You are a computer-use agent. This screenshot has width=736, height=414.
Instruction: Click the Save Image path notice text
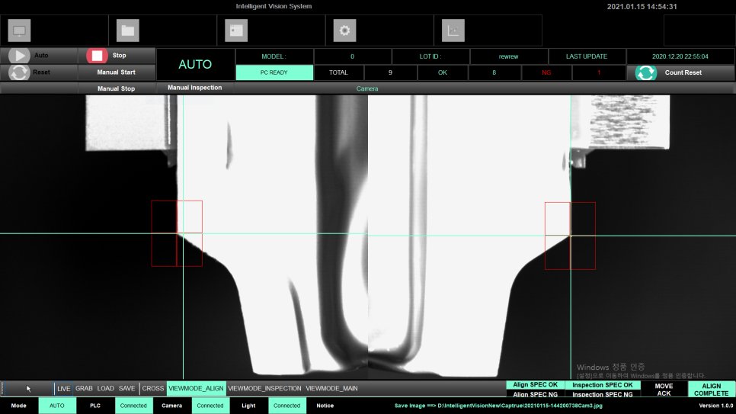click(x=498, y=406)
